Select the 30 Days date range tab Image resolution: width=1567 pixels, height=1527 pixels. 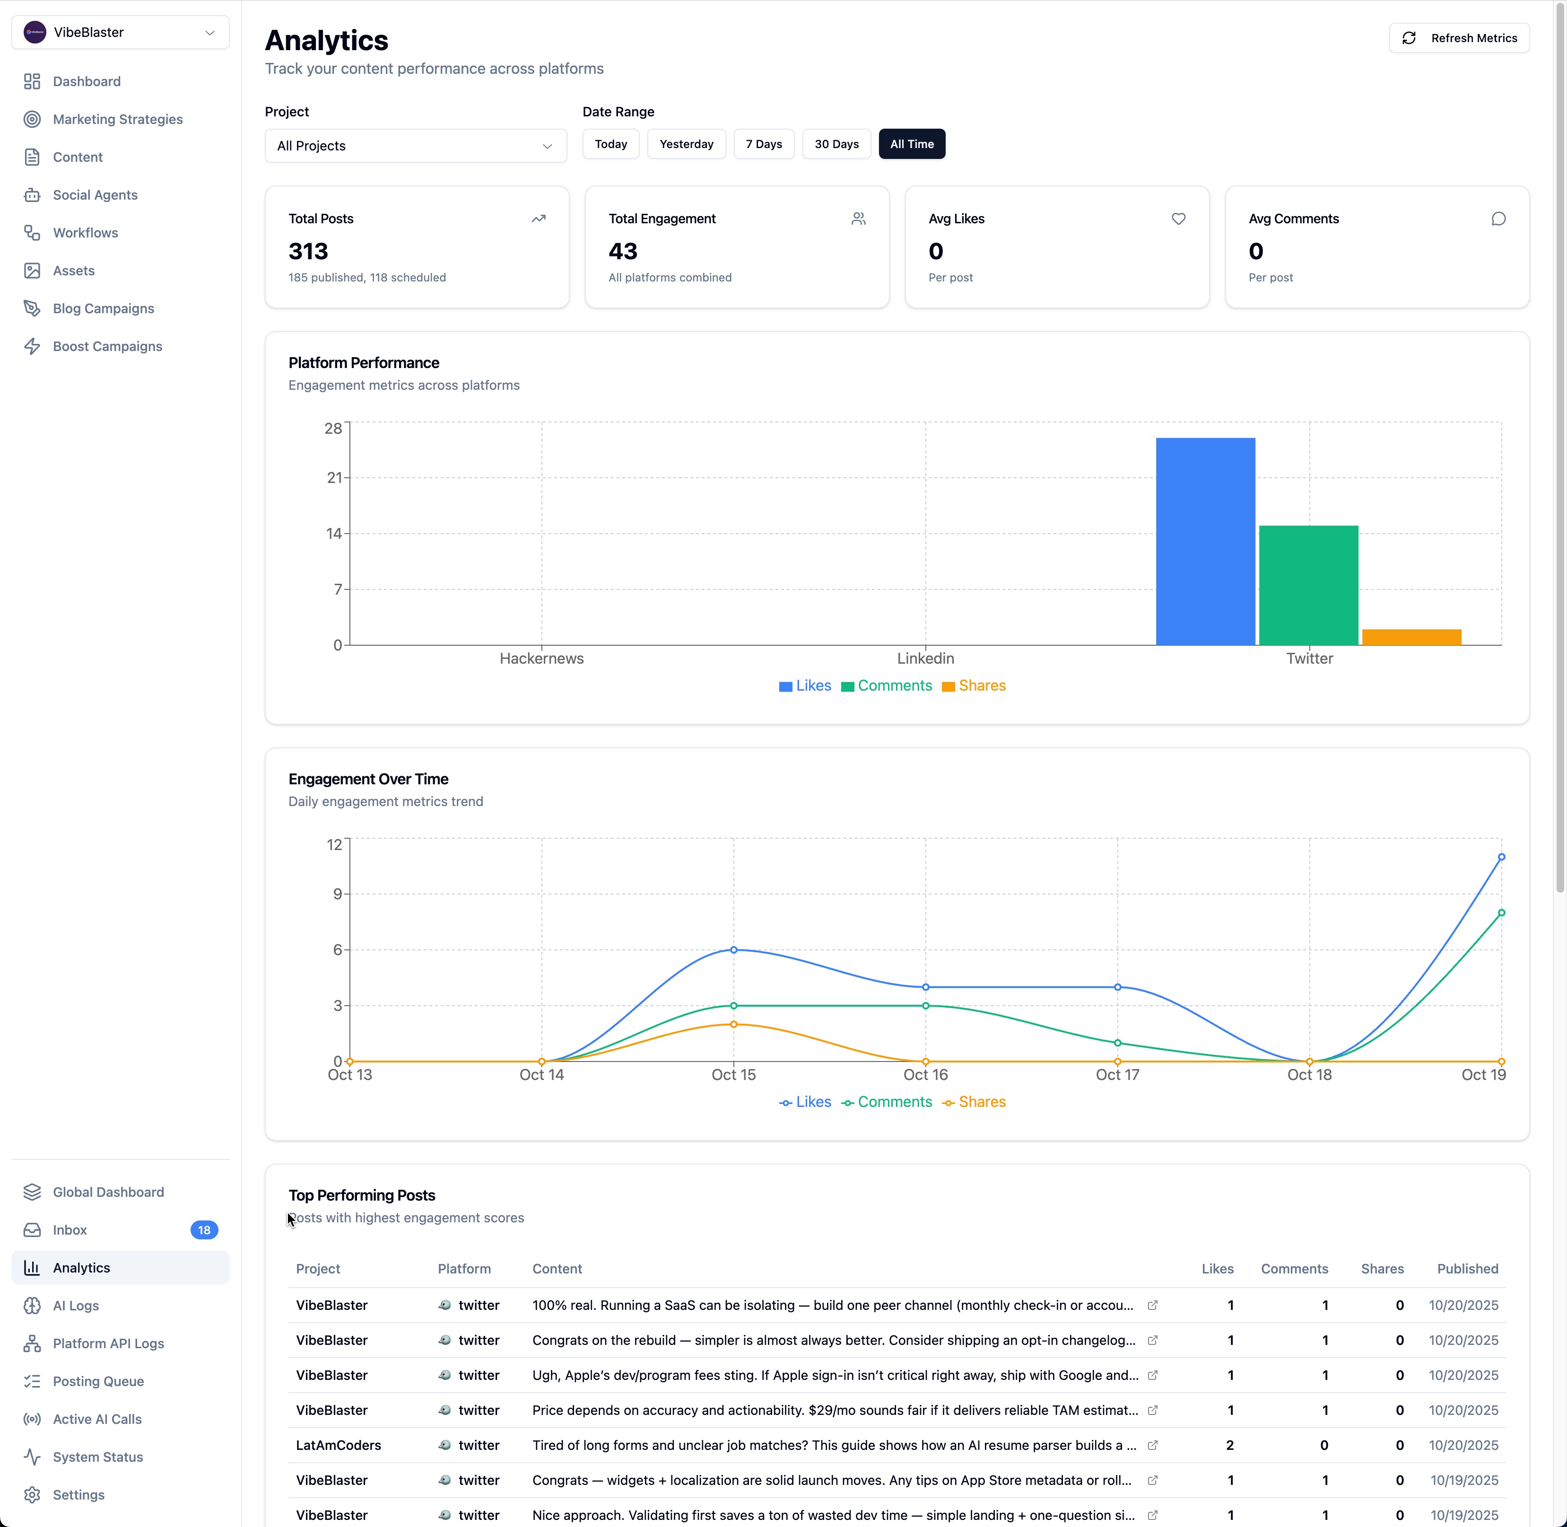836,143
